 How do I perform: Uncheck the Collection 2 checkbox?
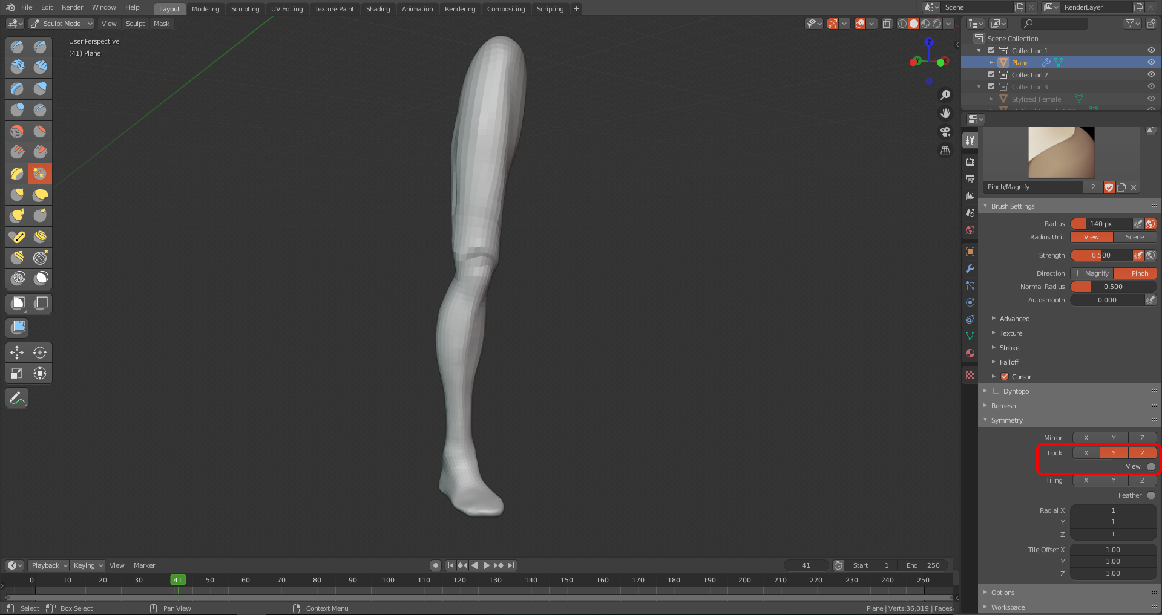click(991, 74)
